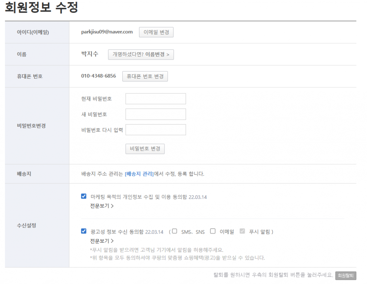Screen dimensions: 367x285
Task: Check the 이메일 notification checkbox
Action: tap(213, 231)
